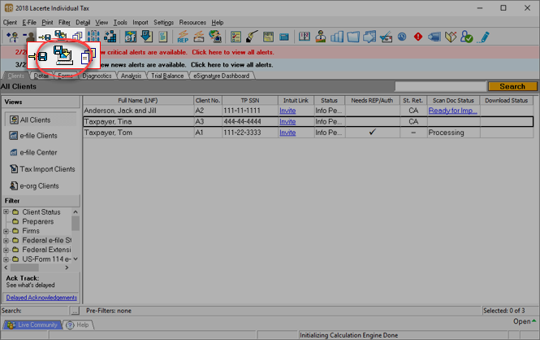
Task: Open the e-file Clients view
Action: (x=38, y=136)
